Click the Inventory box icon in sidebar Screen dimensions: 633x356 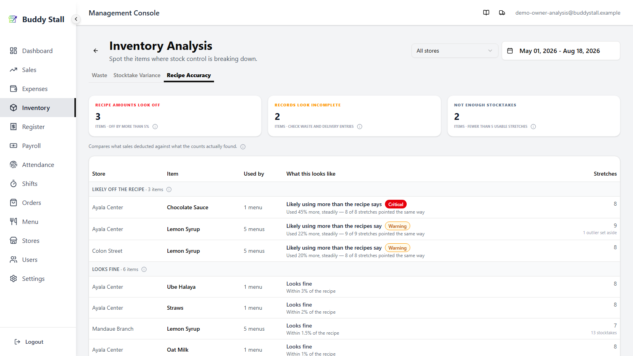coord(13,108)
